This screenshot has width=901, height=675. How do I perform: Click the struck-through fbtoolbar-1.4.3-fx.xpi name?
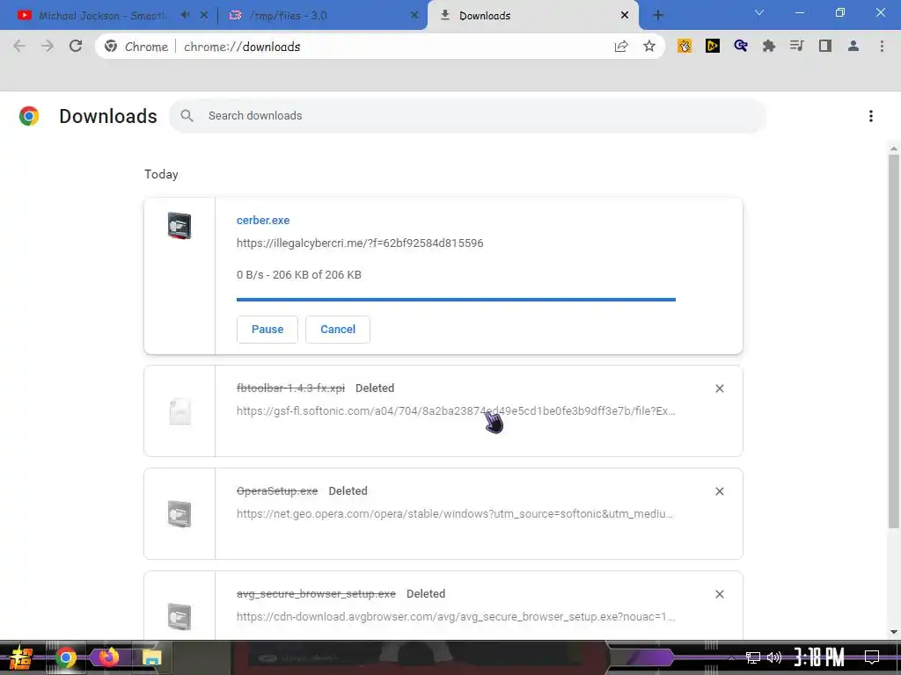pyautogui.click(x=290, y=388)
